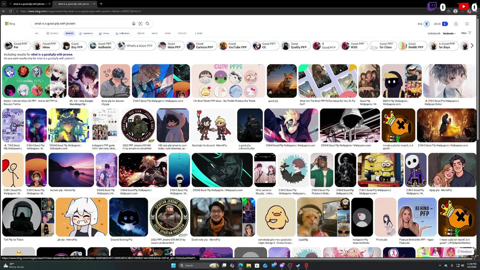This screenshot has width=480, height=270.
Task: Open Discord from the taskbar
Action: click(x=282, y=265)
